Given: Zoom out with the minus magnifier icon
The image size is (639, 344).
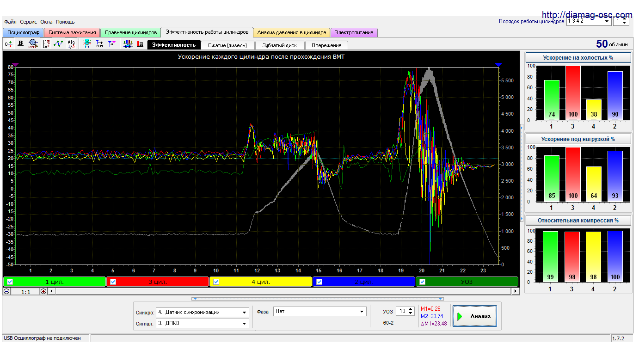Looking at the screenshot, I should pos(6,291).
